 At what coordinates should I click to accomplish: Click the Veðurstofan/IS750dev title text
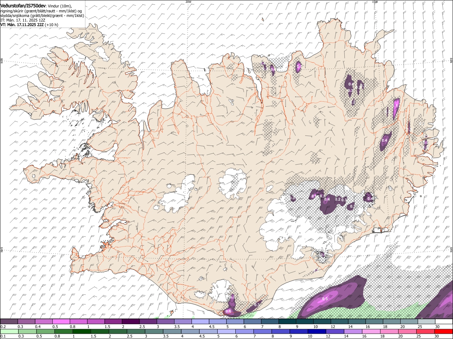coord(23,5)
